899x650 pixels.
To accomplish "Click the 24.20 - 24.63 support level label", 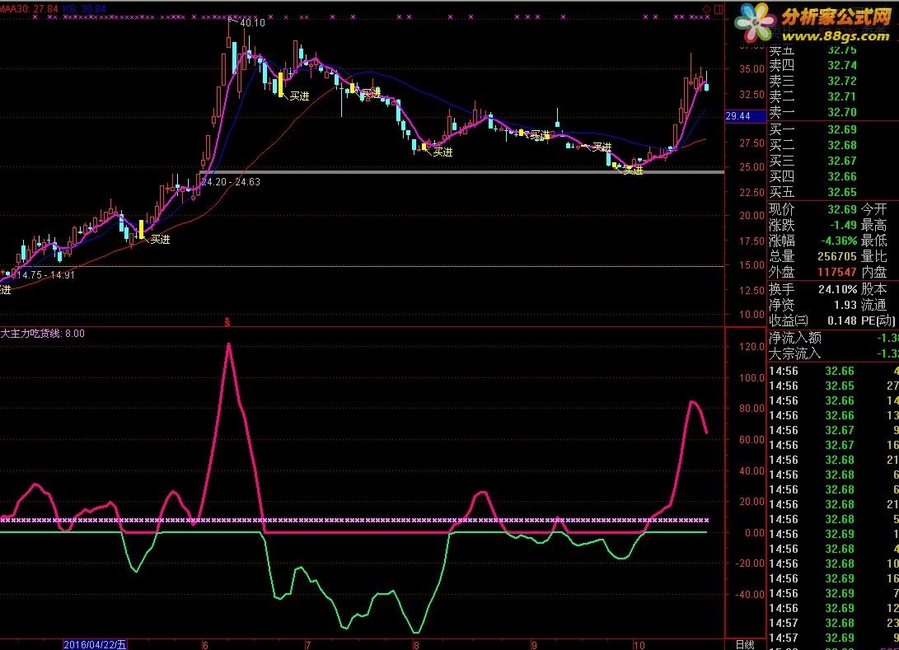I will (x=231, y=182).
